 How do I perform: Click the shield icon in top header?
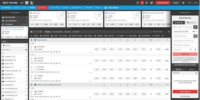pos(147,3)
